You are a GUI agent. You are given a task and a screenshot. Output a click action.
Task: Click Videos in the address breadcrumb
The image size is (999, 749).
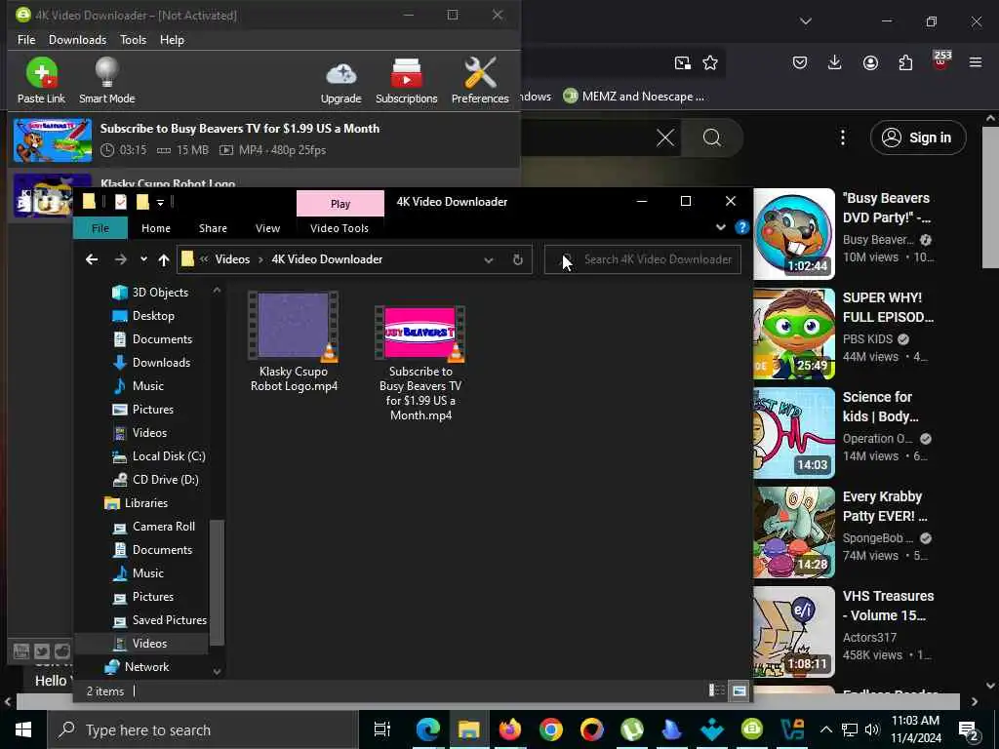coord(232,259)
